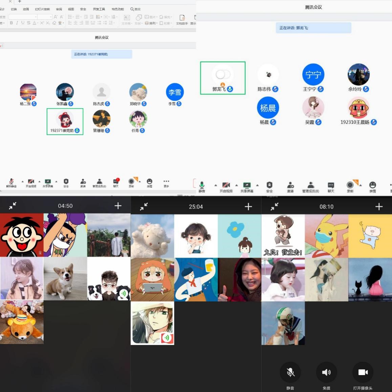Unmute the microphone in left meeting toolbar

(x=11, y=182)
